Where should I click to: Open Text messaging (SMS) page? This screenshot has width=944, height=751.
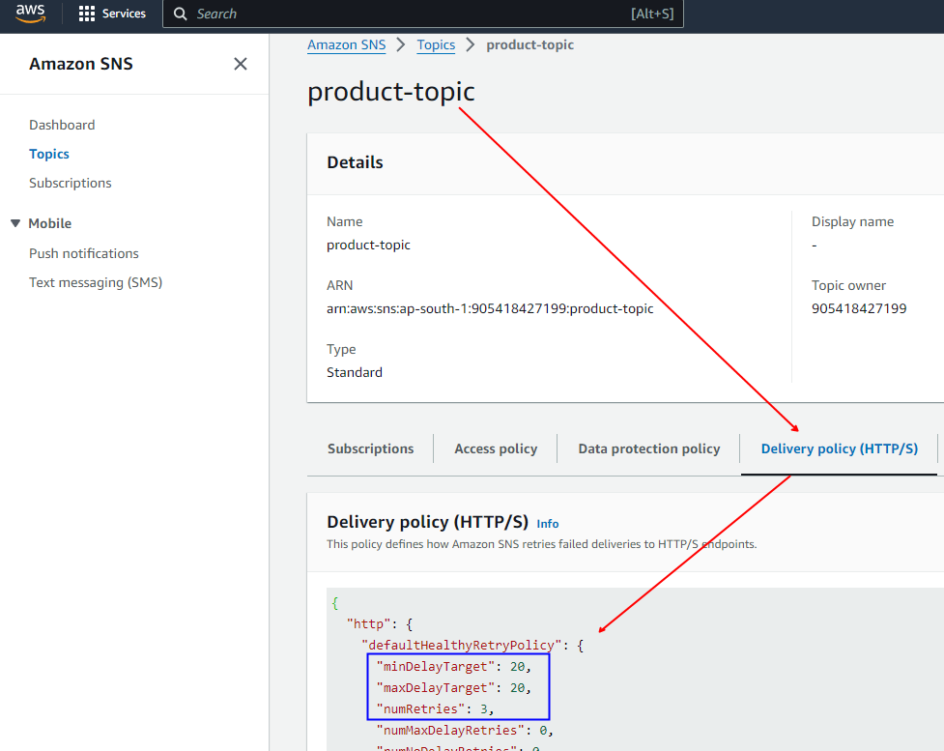[x=96, y=282]
